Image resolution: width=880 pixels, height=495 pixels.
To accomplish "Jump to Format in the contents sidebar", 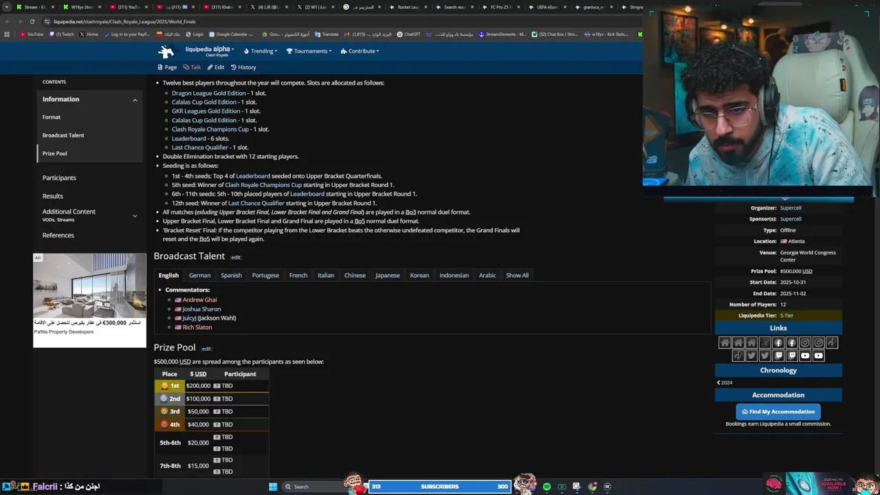I will (52, 117).
